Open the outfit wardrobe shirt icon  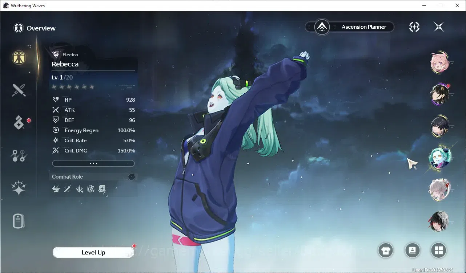385,250
